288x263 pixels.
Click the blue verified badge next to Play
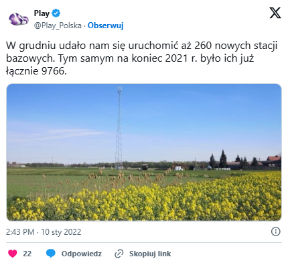56,13
